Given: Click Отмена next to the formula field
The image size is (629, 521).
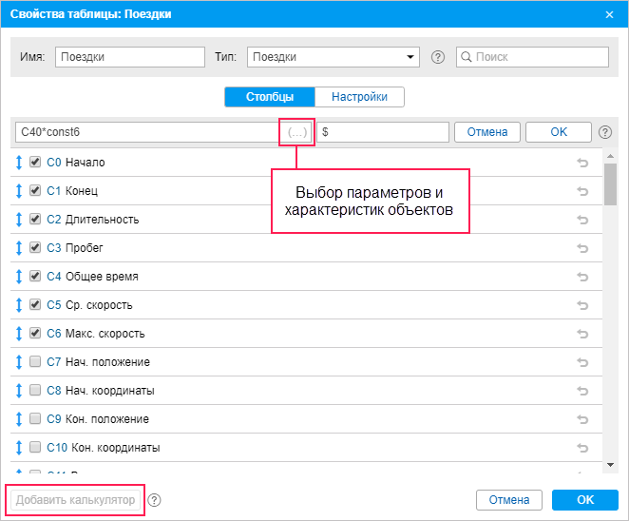Looking at the screenshot, I should click(x=487, y=132).
